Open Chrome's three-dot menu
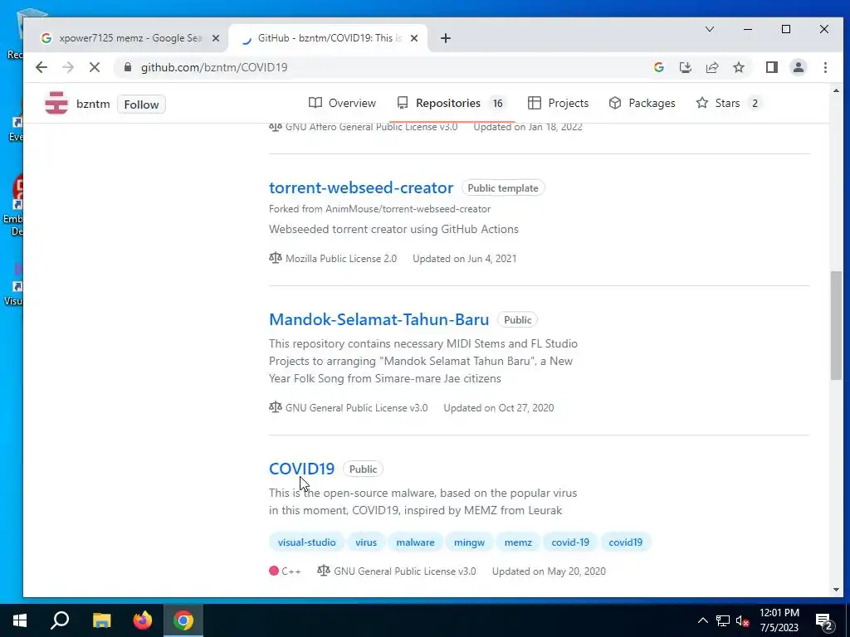The height and width of the screenshot is (637, 850). pos(825,67)
